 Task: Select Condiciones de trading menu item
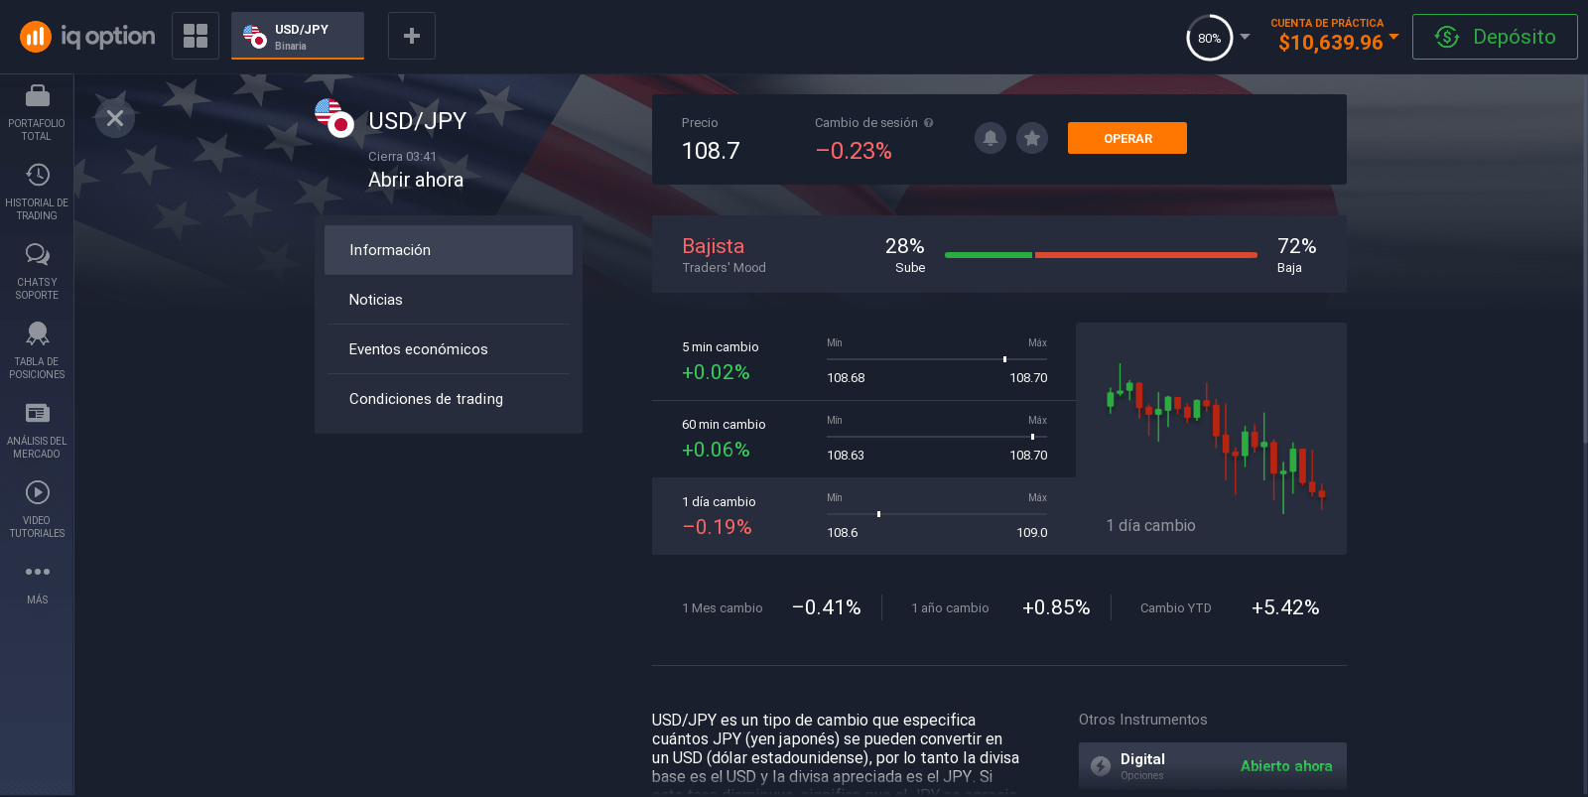point(449,399)
